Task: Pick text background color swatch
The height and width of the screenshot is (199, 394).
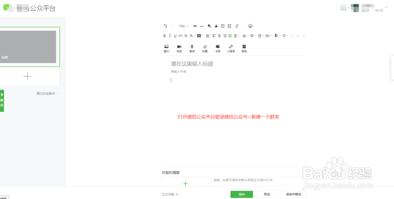Action: (199, 36)
